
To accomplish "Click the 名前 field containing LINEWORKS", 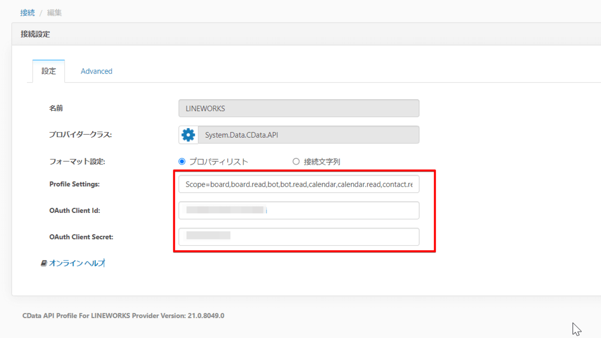I will (x=299, y=108).
